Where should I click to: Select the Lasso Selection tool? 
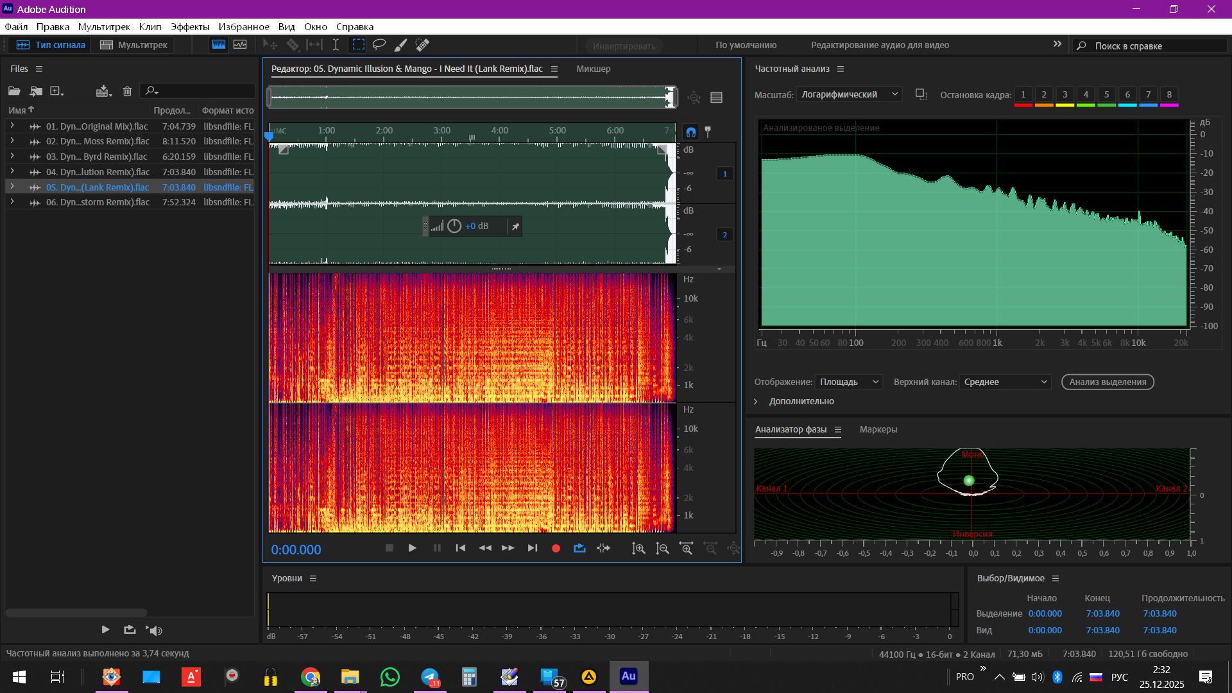pos(379,45)
